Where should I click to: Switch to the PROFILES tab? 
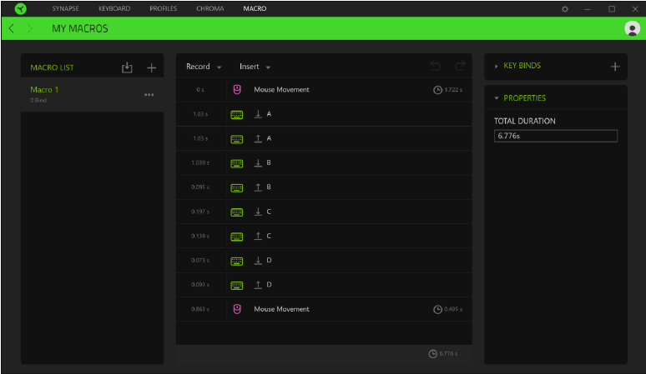tap(163, 8)
